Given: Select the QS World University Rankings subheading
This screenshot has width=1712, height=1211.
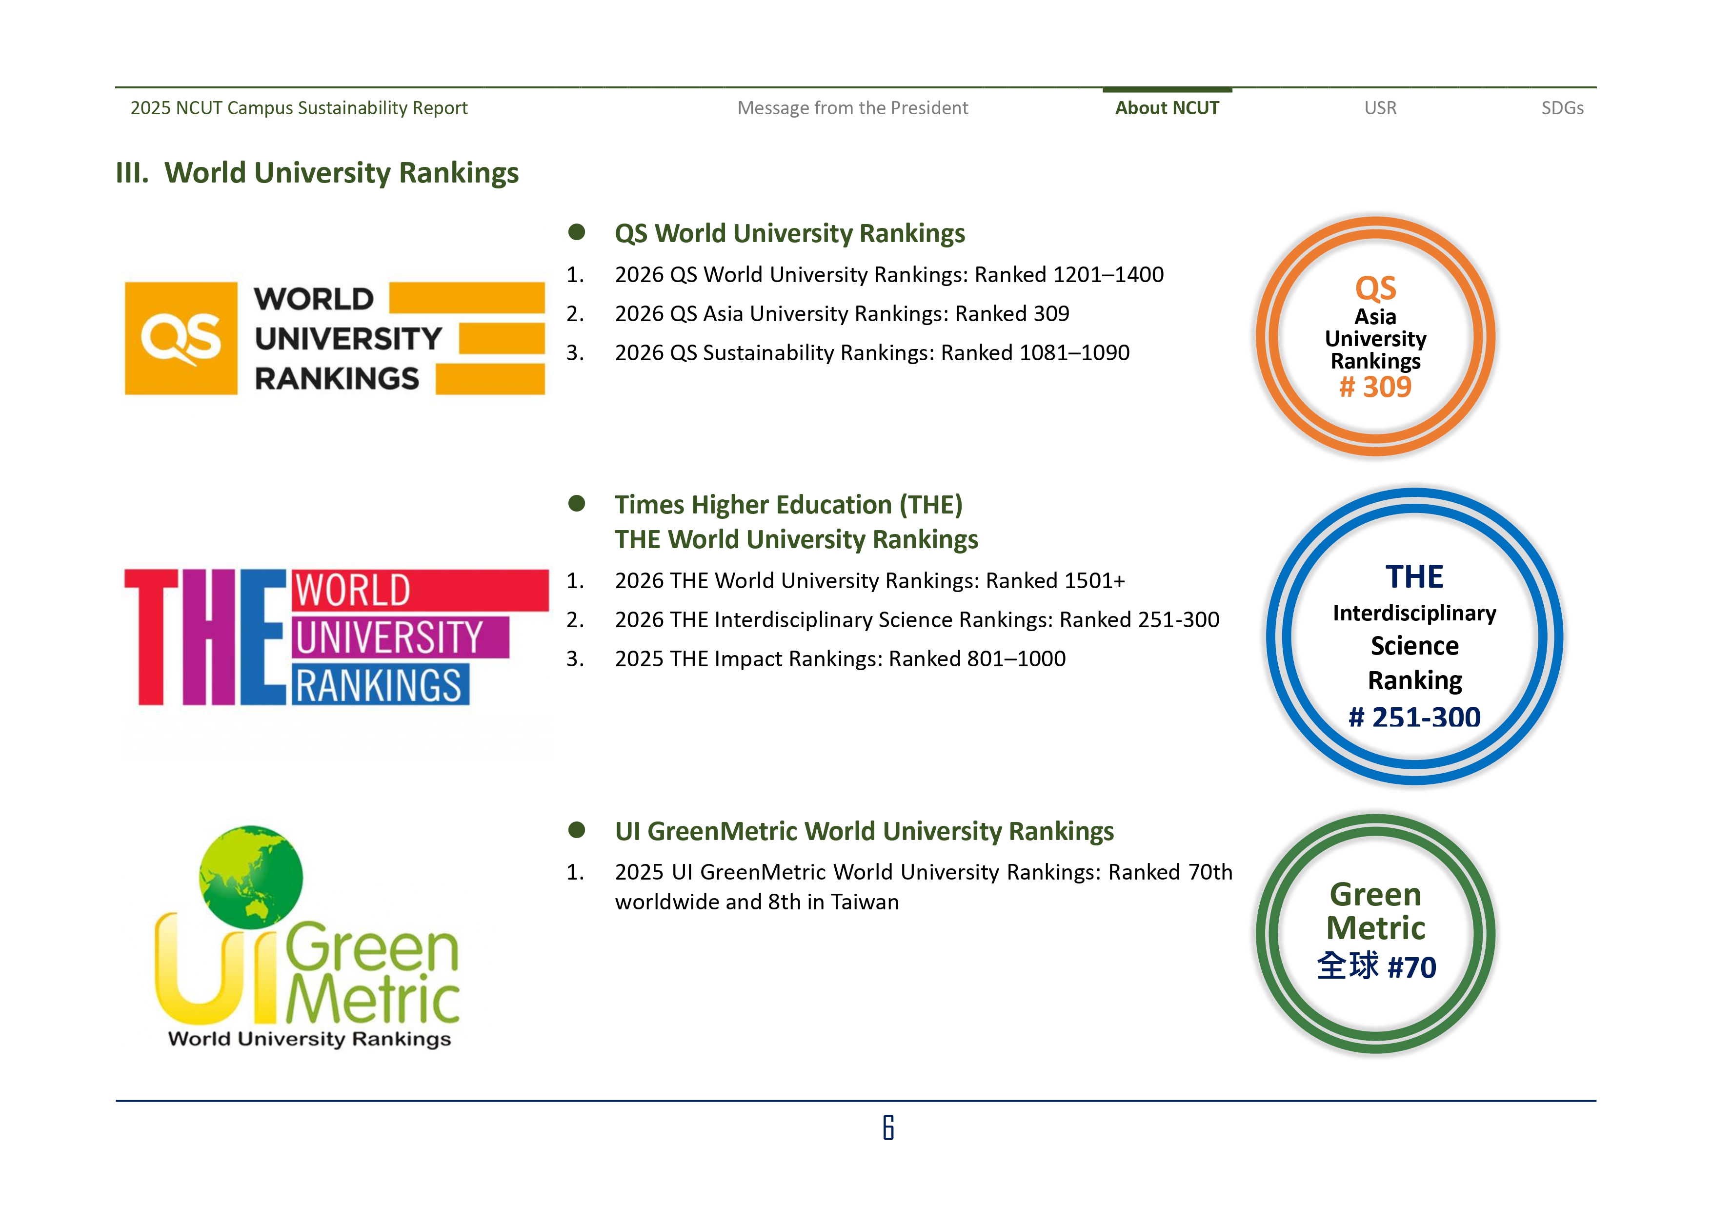Looking at the screenshot, I should point(789,233).
